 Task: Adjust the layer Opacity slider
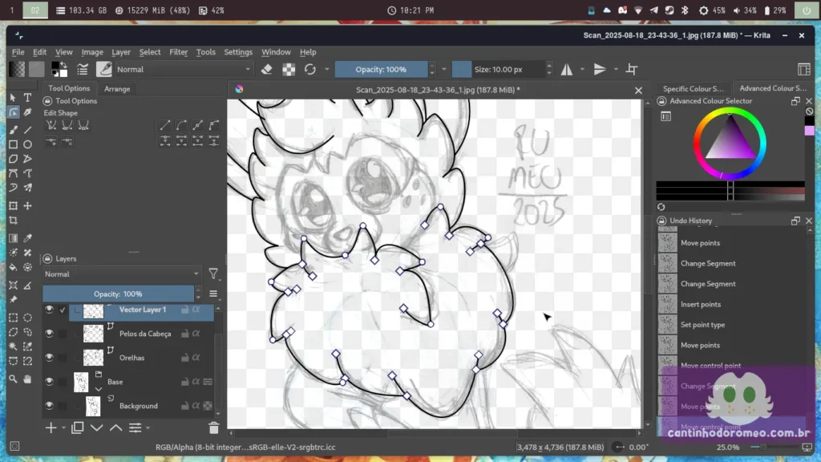119,294
